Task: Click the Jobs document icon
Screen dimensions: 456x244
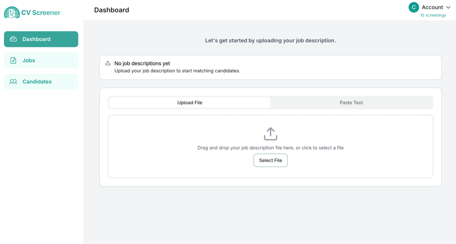Action: [13, 61]
